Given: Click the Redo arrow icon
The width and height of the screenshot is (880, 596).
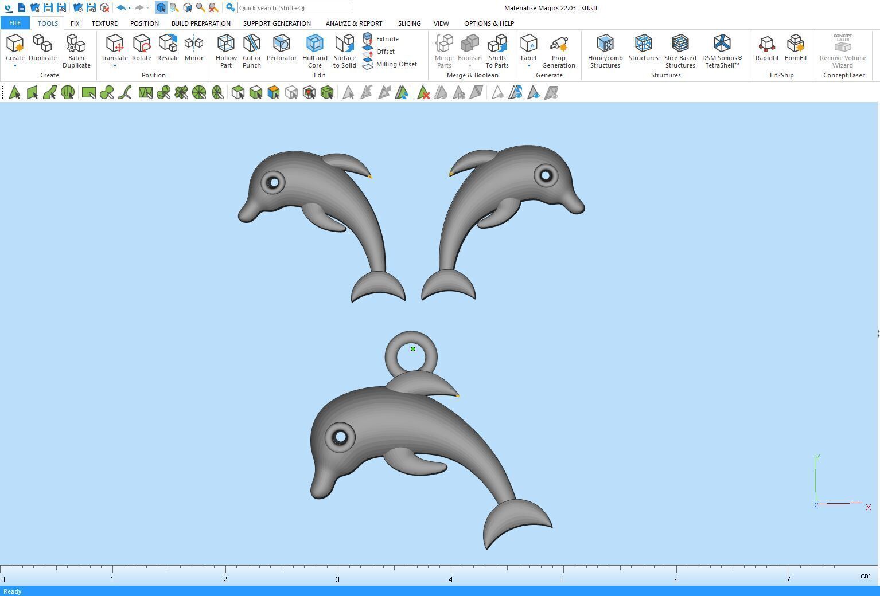Looking at the screenshot, I should click(139, 7).
